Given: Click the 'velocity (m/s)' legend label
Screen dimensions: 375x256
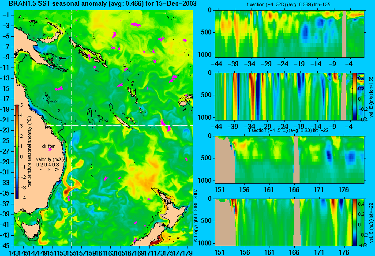Looking at the screenshot, I should click(x=50, y=159).
